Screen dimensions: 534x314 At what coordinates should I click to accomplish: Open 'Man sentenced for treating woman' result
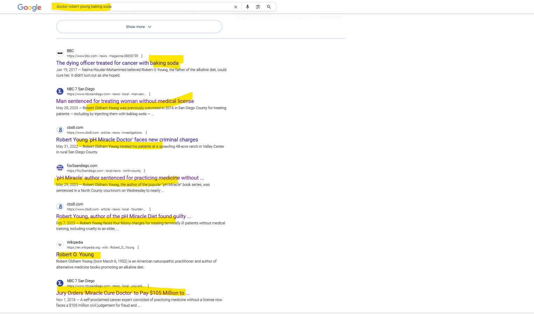point(125,101)
